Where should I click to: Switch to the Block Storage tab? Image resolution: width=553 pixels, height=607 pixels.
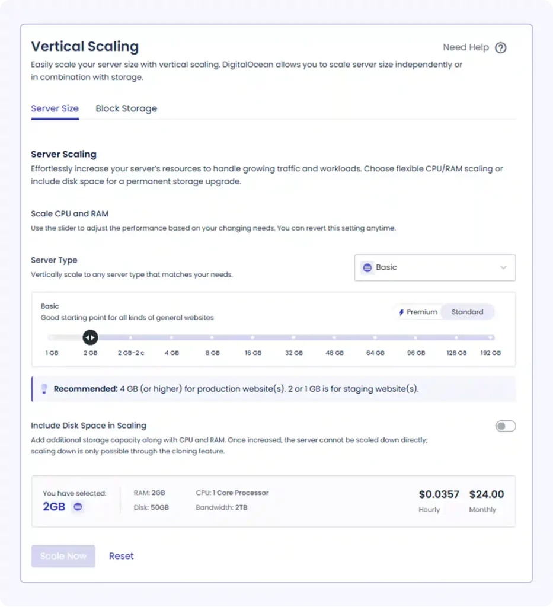(126, 108)
